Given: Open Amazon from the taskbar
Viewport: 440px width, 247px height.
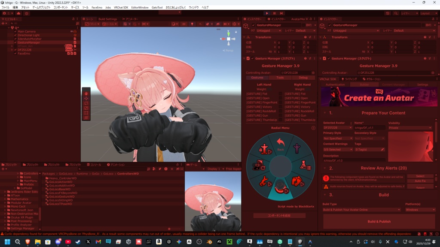Looking at the screenshot, I should click(x=159, y=242).
